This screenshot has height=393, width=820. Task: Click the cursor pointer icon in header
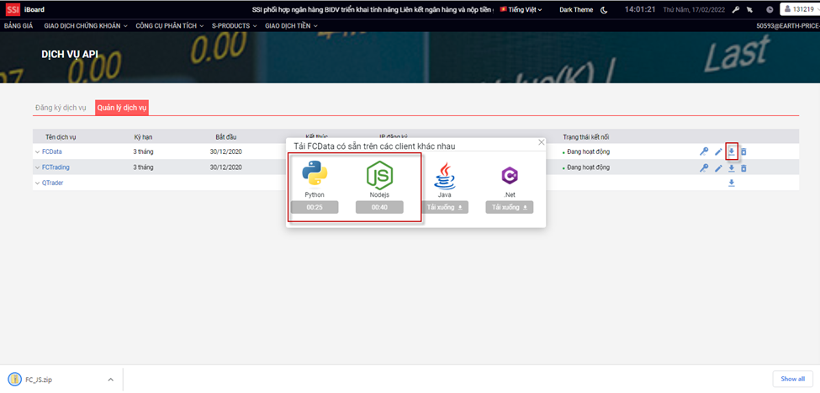click(749, 9)
